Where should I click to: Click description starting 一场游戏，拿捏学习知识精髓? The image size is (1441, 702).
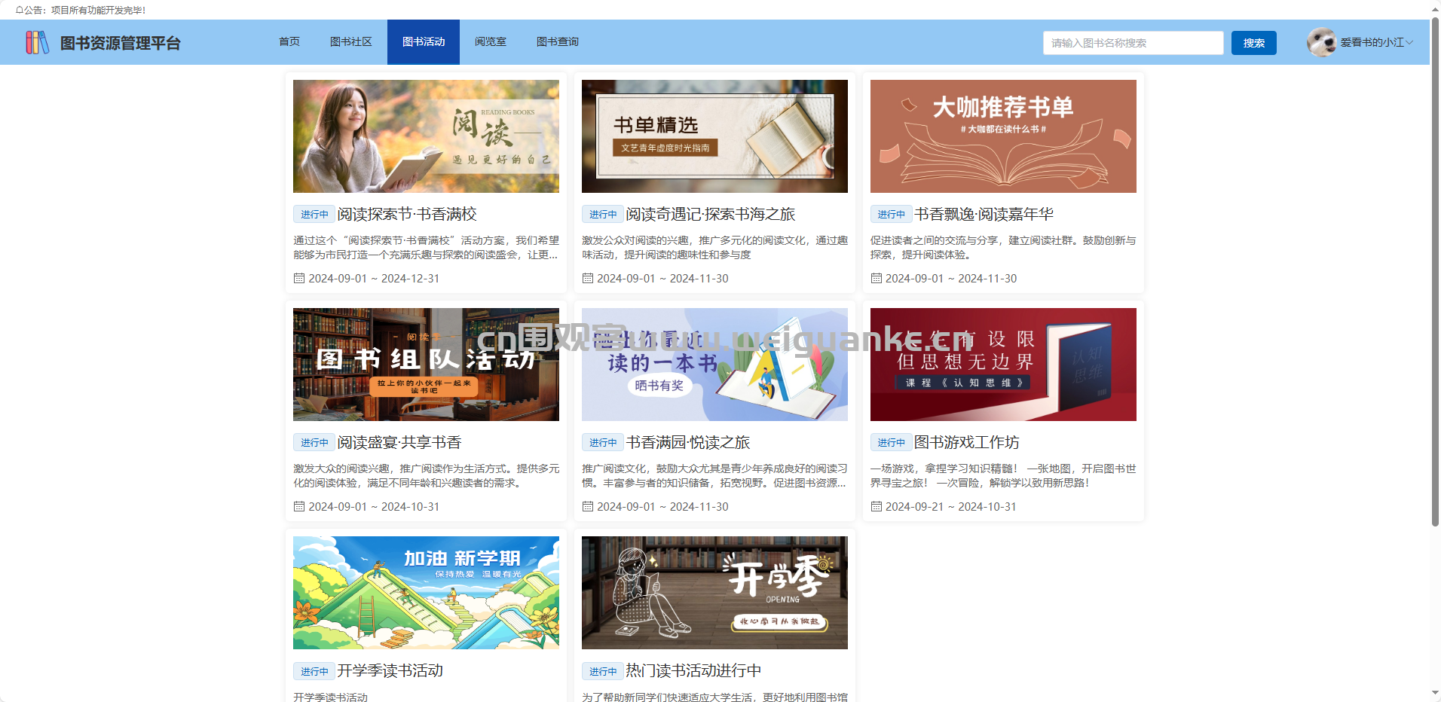[1003, 476]
